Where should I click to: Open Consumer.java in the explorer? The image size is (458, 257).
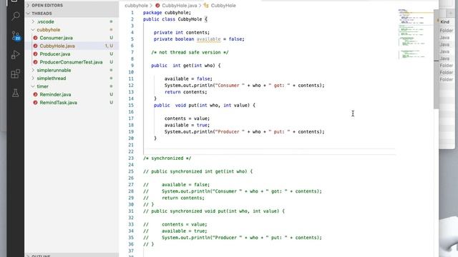coord(56,38)
